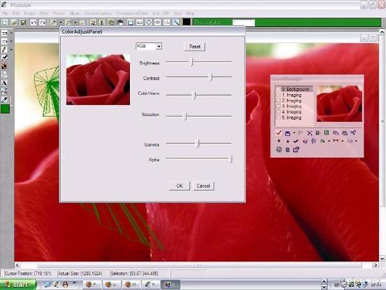Toggle the checkbox for the 0: Background layer
This screenshot has width=386, height=290.
coord(278,89)
